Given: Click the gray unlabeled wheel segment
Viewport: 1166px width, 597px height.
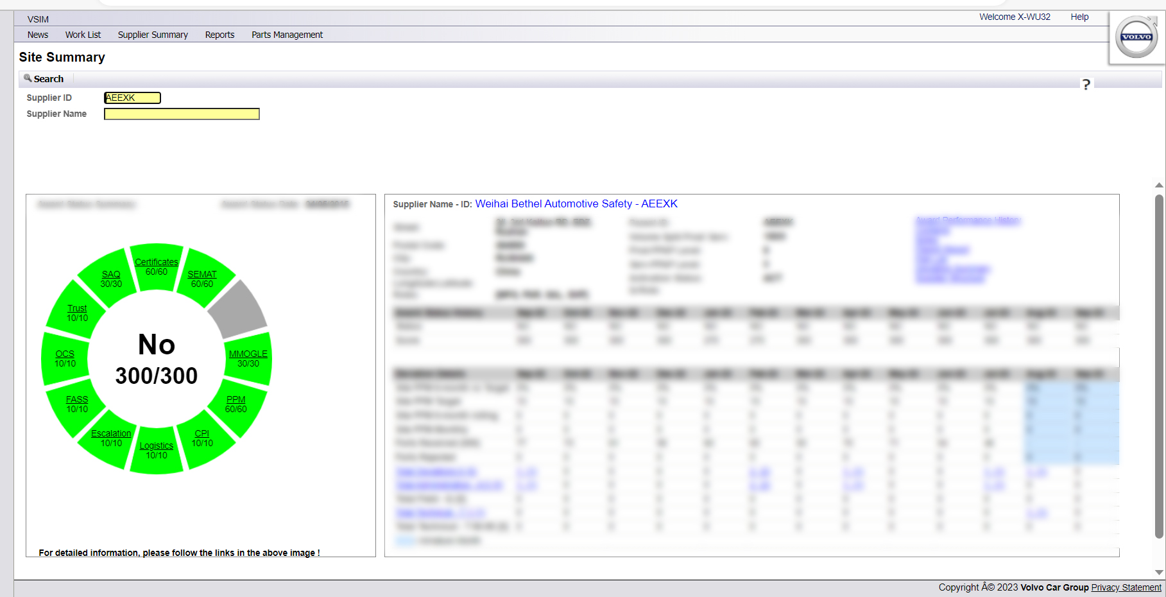Looking at the screenshot, I should (237, 309).
